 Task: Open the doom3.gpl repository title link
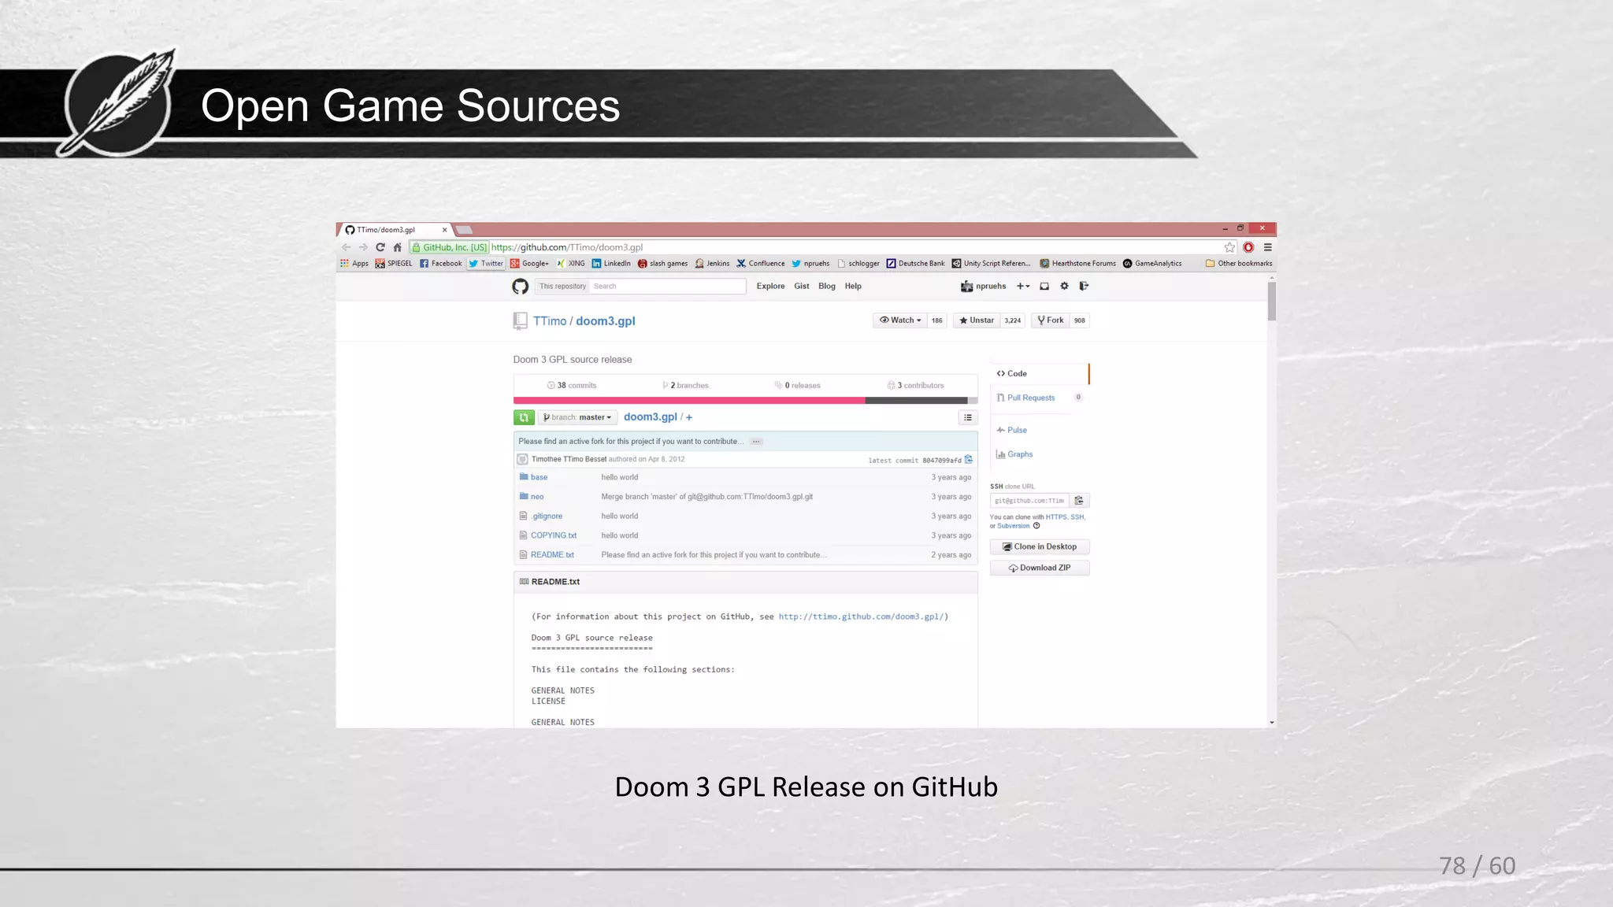click(x=606, y=321)
